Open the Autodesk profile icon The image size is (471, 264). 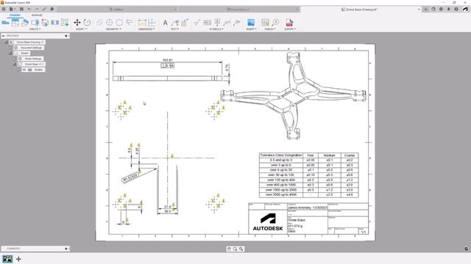pyautogui.click(x=465, y=10)
